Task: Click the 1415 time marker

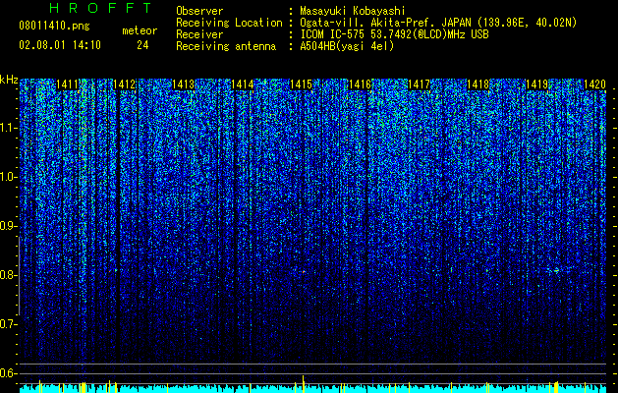Action: (x=301, y=84)
